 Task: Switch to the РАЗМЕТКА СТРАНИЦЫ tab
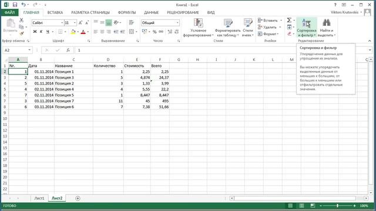click(x=90, y=12)
